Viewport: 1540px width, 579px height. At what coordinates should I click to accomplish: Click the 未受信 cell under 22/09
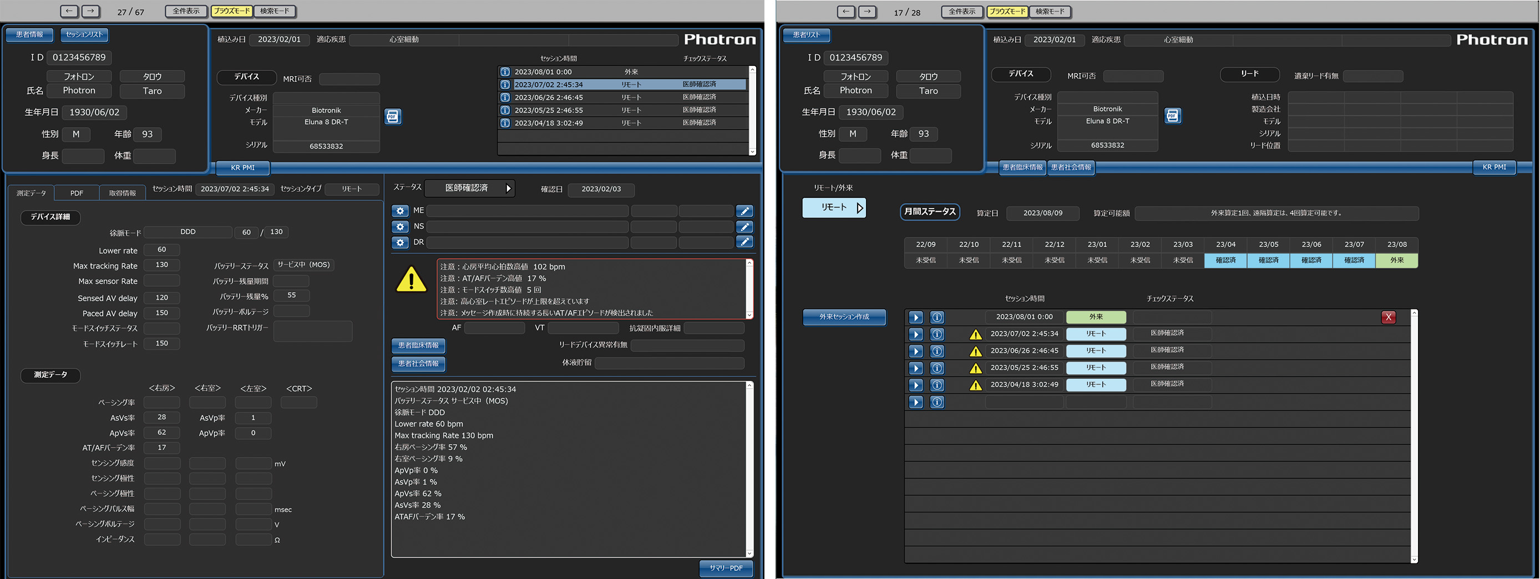pos(925,261)
